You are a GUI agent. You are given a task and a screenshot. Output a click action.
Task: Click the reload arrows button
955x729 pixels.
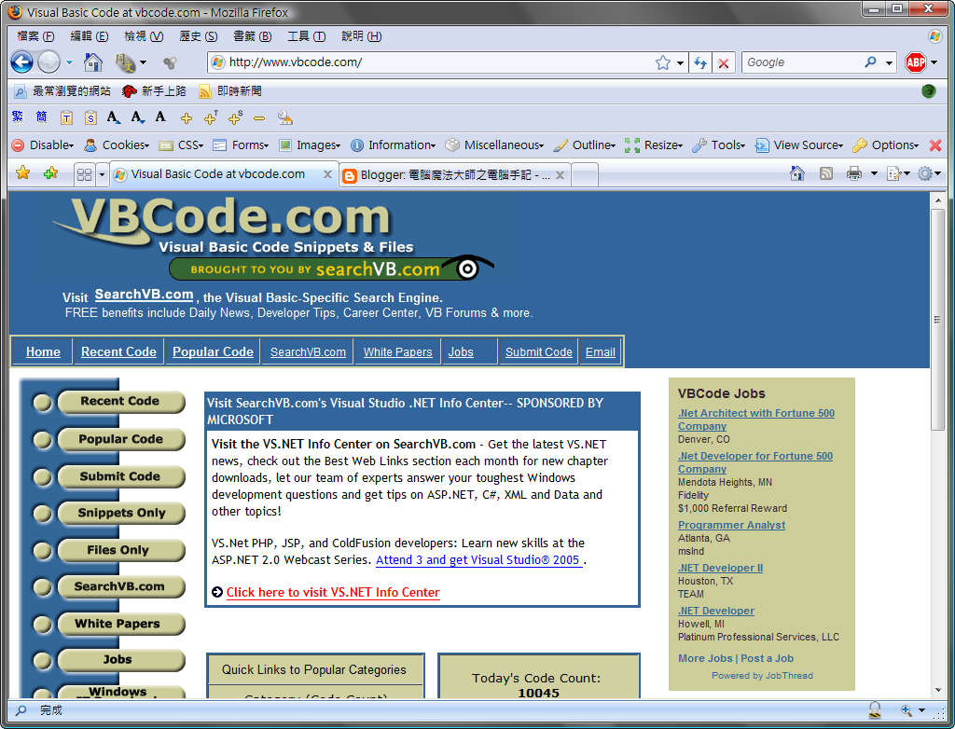pos(700,62)
